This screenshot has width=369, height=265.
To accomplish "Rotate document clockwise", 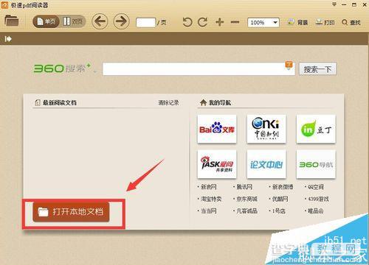I will point(203,22).
